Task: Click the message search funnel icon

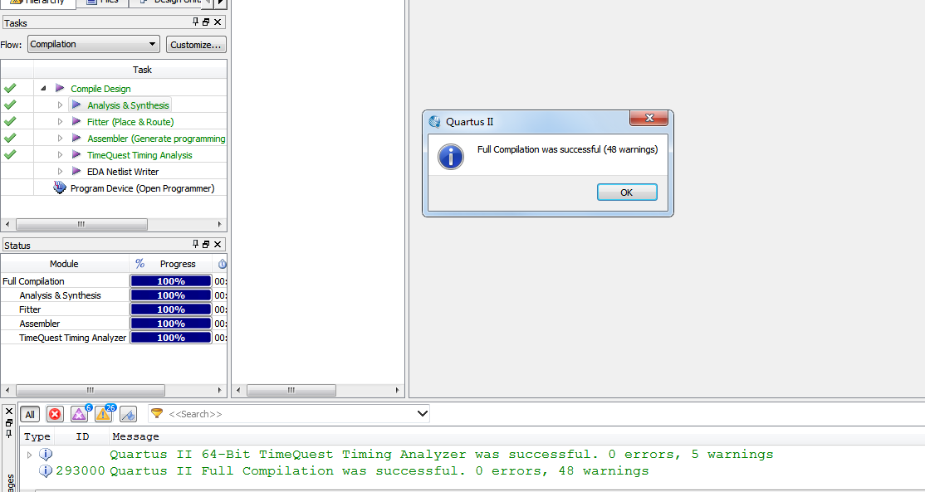Action: tap(156, 414)
